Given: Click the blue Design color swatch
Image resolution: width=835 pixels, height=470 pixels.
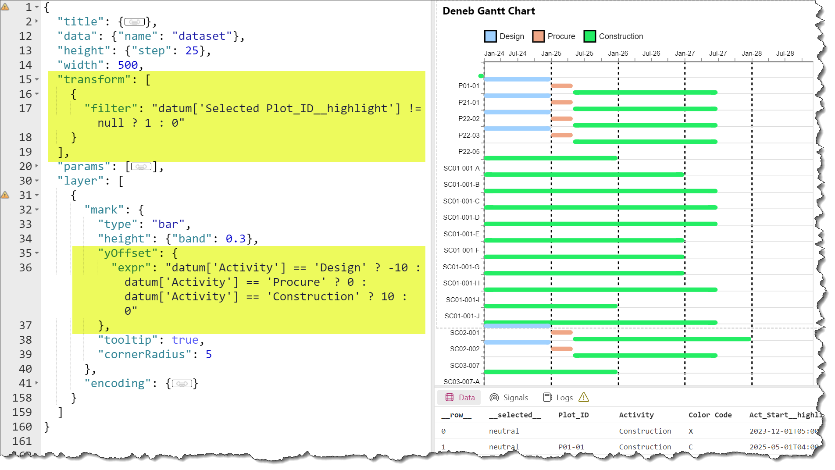Looking at the screenshot, I should click(x=490, y=36).
